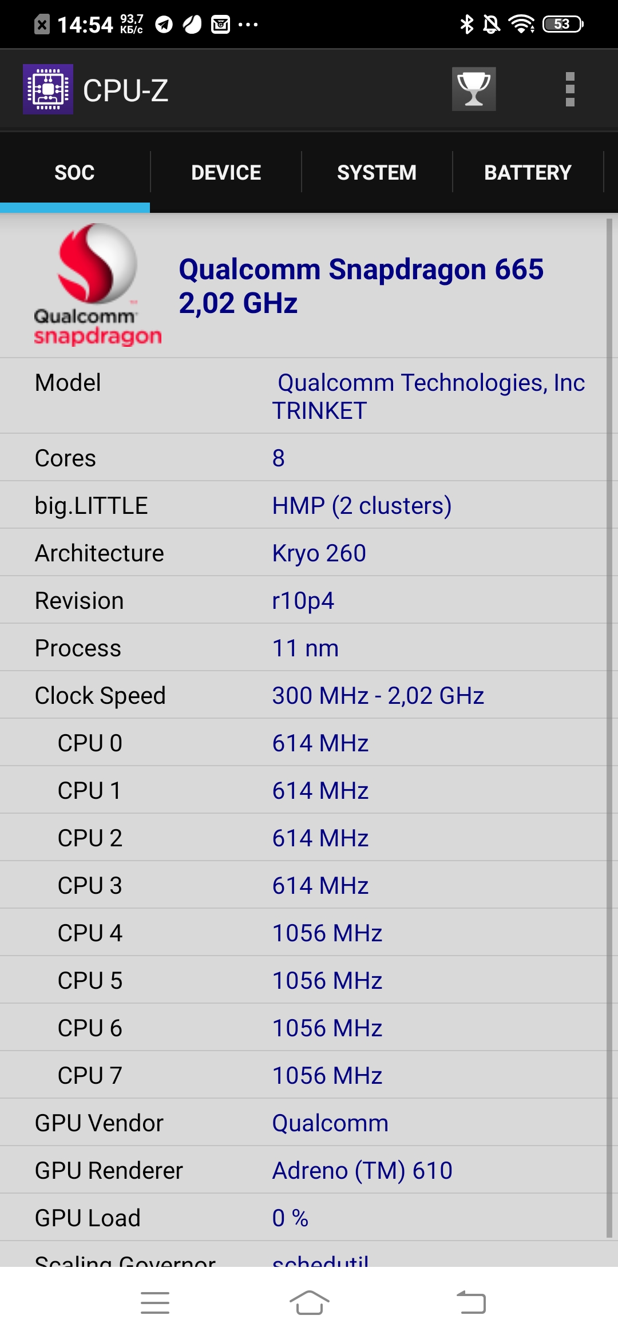This screenshot has height=1339, width=618.
Task: Switch to the SYSTEM tab
Action: [377, 172]
